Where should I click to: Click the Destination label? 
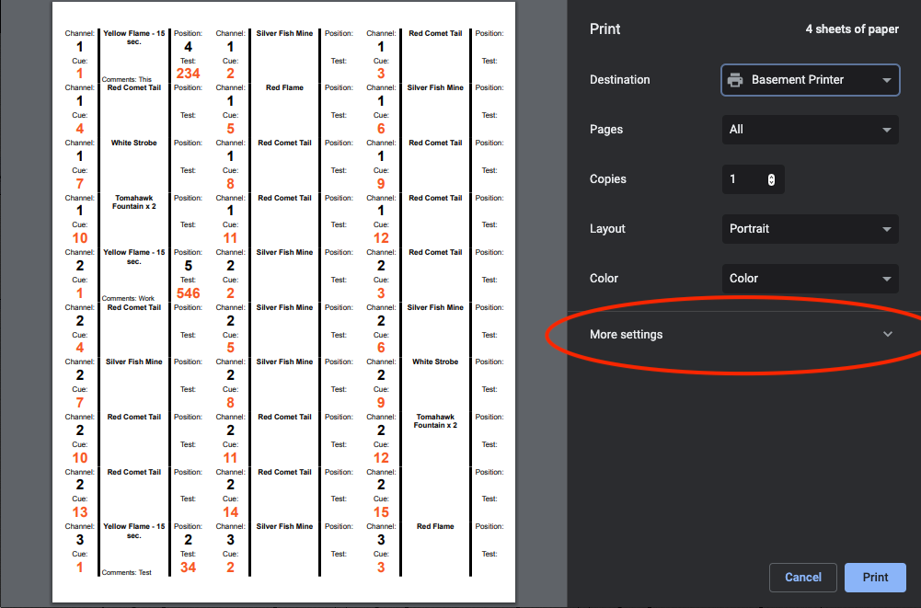[x=620, y=80]
